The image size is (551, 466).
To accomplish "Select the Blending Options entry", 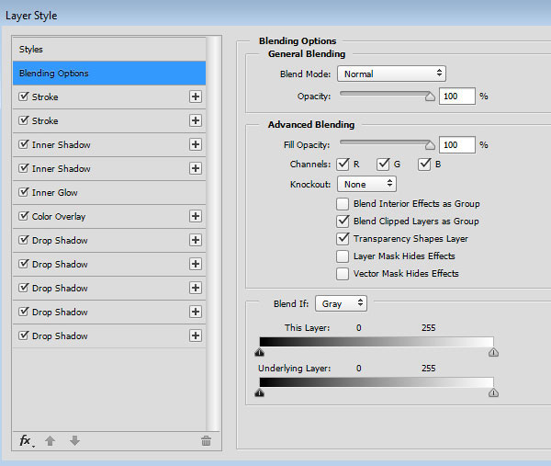I will pos(109,74).
